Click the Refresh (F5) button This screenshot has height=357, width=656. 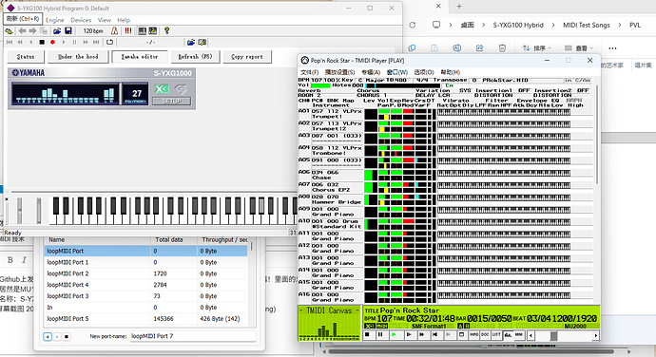pyautogui.click(x=196, y=56)
